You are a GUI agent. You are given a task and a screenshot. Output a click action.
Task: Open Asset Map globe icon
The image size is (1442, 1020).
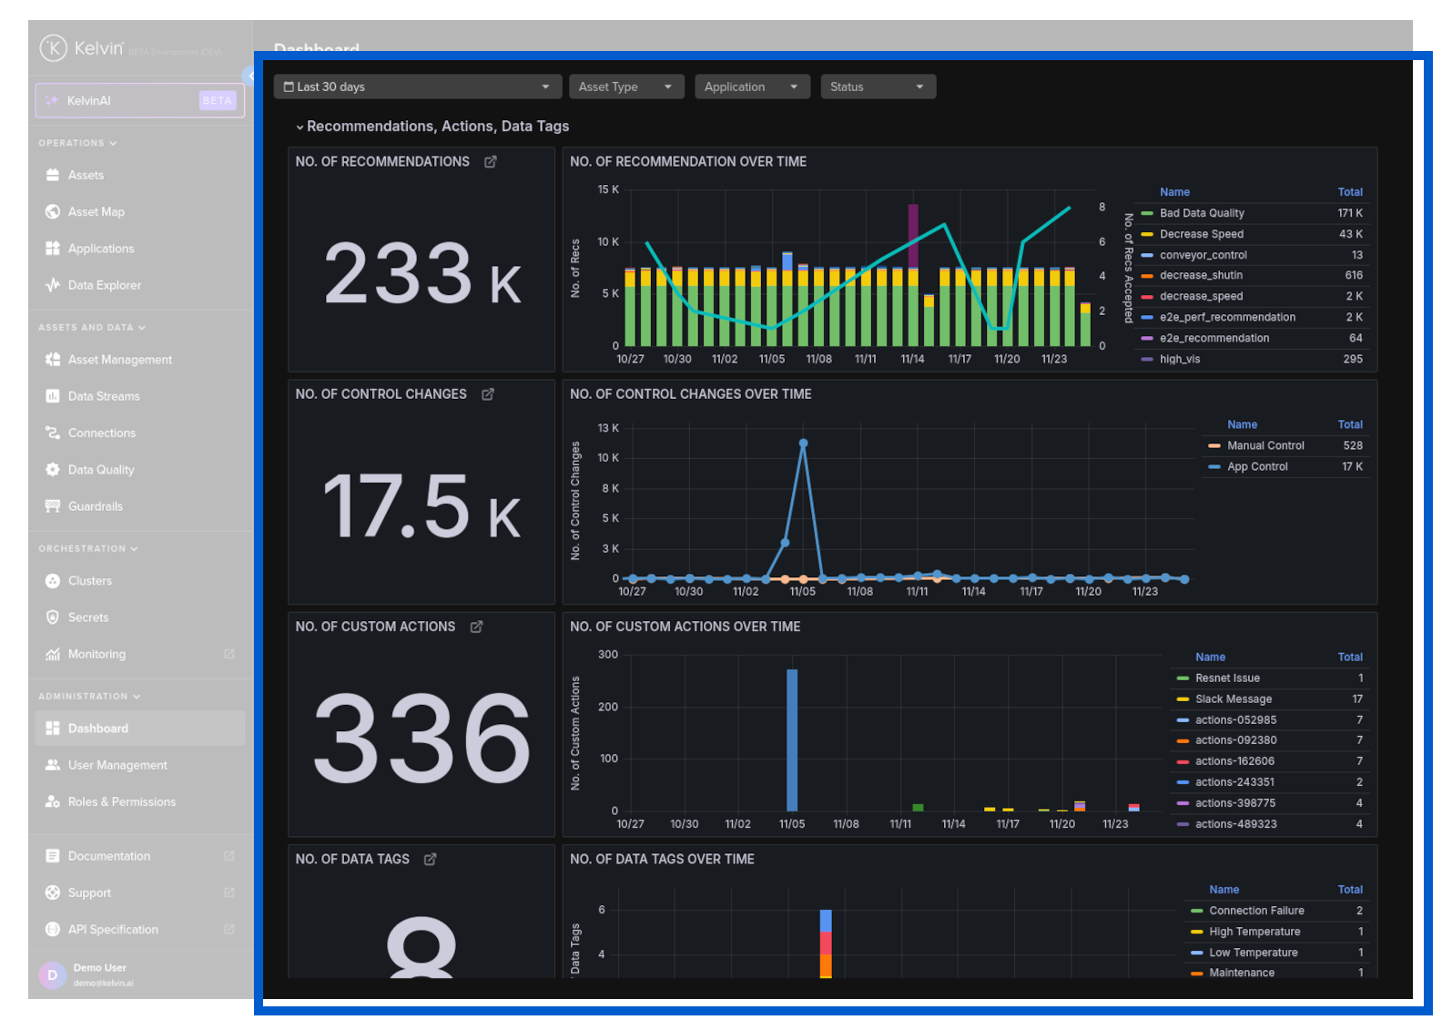click(x=53, y=212)
